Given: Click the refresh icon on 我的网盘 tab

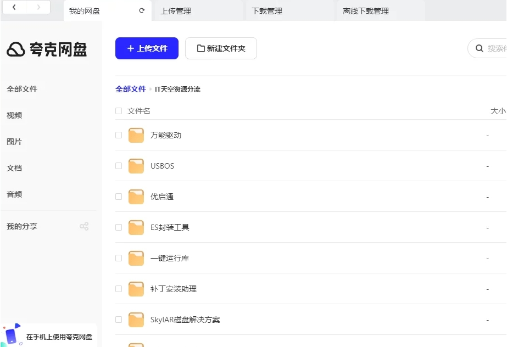Looking at the screenshot, I should (142, 10).
